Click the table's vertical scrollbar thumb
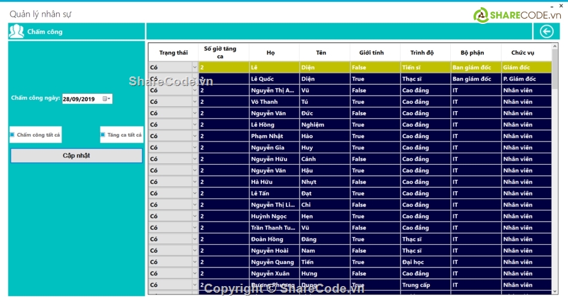 pos(555,66)
